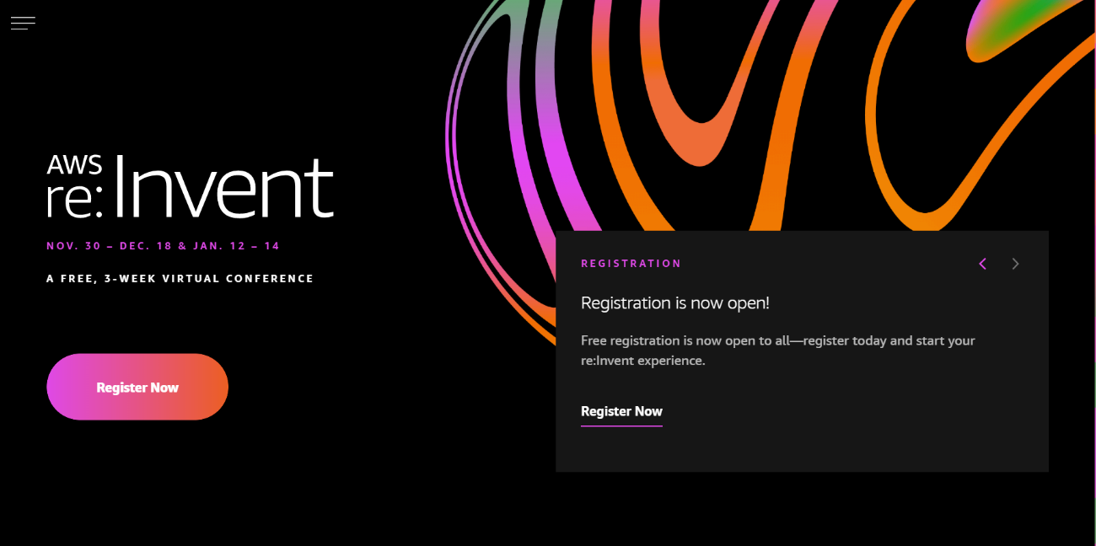Click the AWS re:Invent logo

(190, 186)
